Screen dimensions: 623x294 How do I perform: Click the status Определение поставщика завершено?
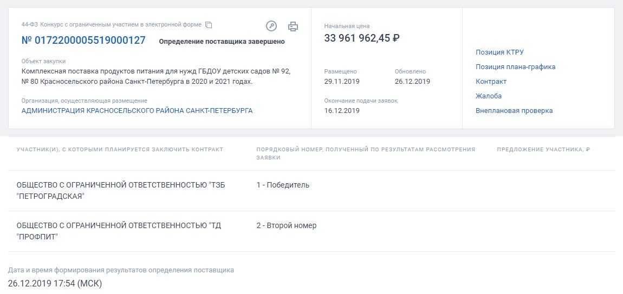[222, 42]
